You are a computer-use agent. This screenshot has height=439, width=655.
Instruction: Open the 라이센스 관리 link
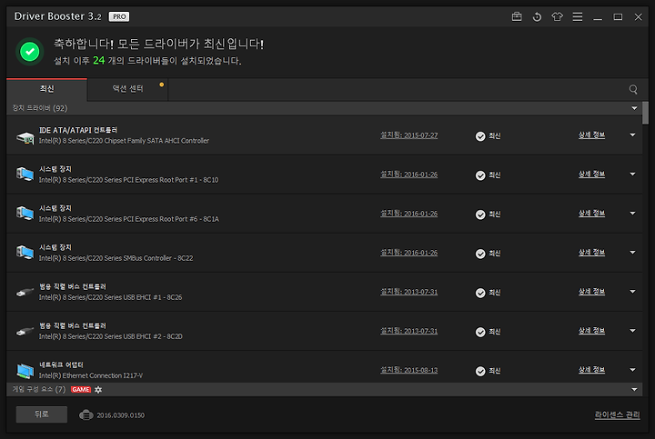click(617, 414)
